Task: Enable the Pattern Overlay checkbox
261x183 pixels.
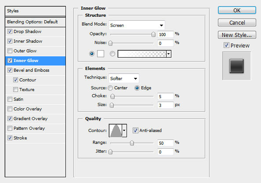Action: [10, 128]
